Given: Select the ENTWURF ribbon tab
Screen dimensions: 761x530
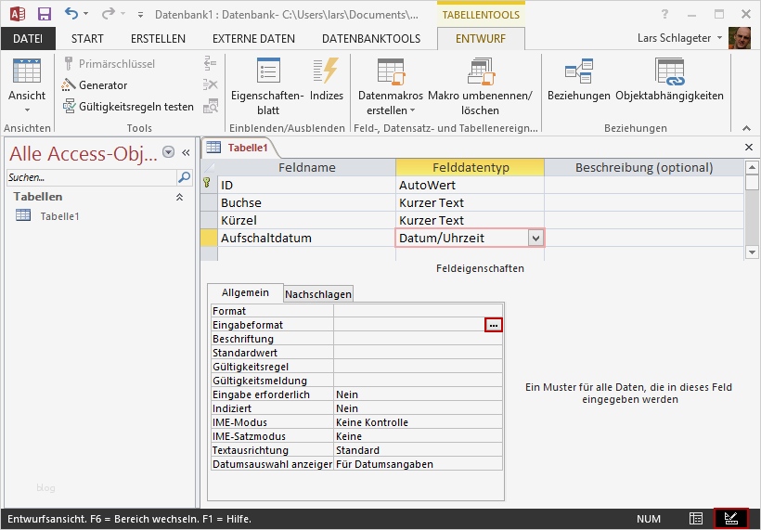Looking at the screenshot, I should 481,38.
